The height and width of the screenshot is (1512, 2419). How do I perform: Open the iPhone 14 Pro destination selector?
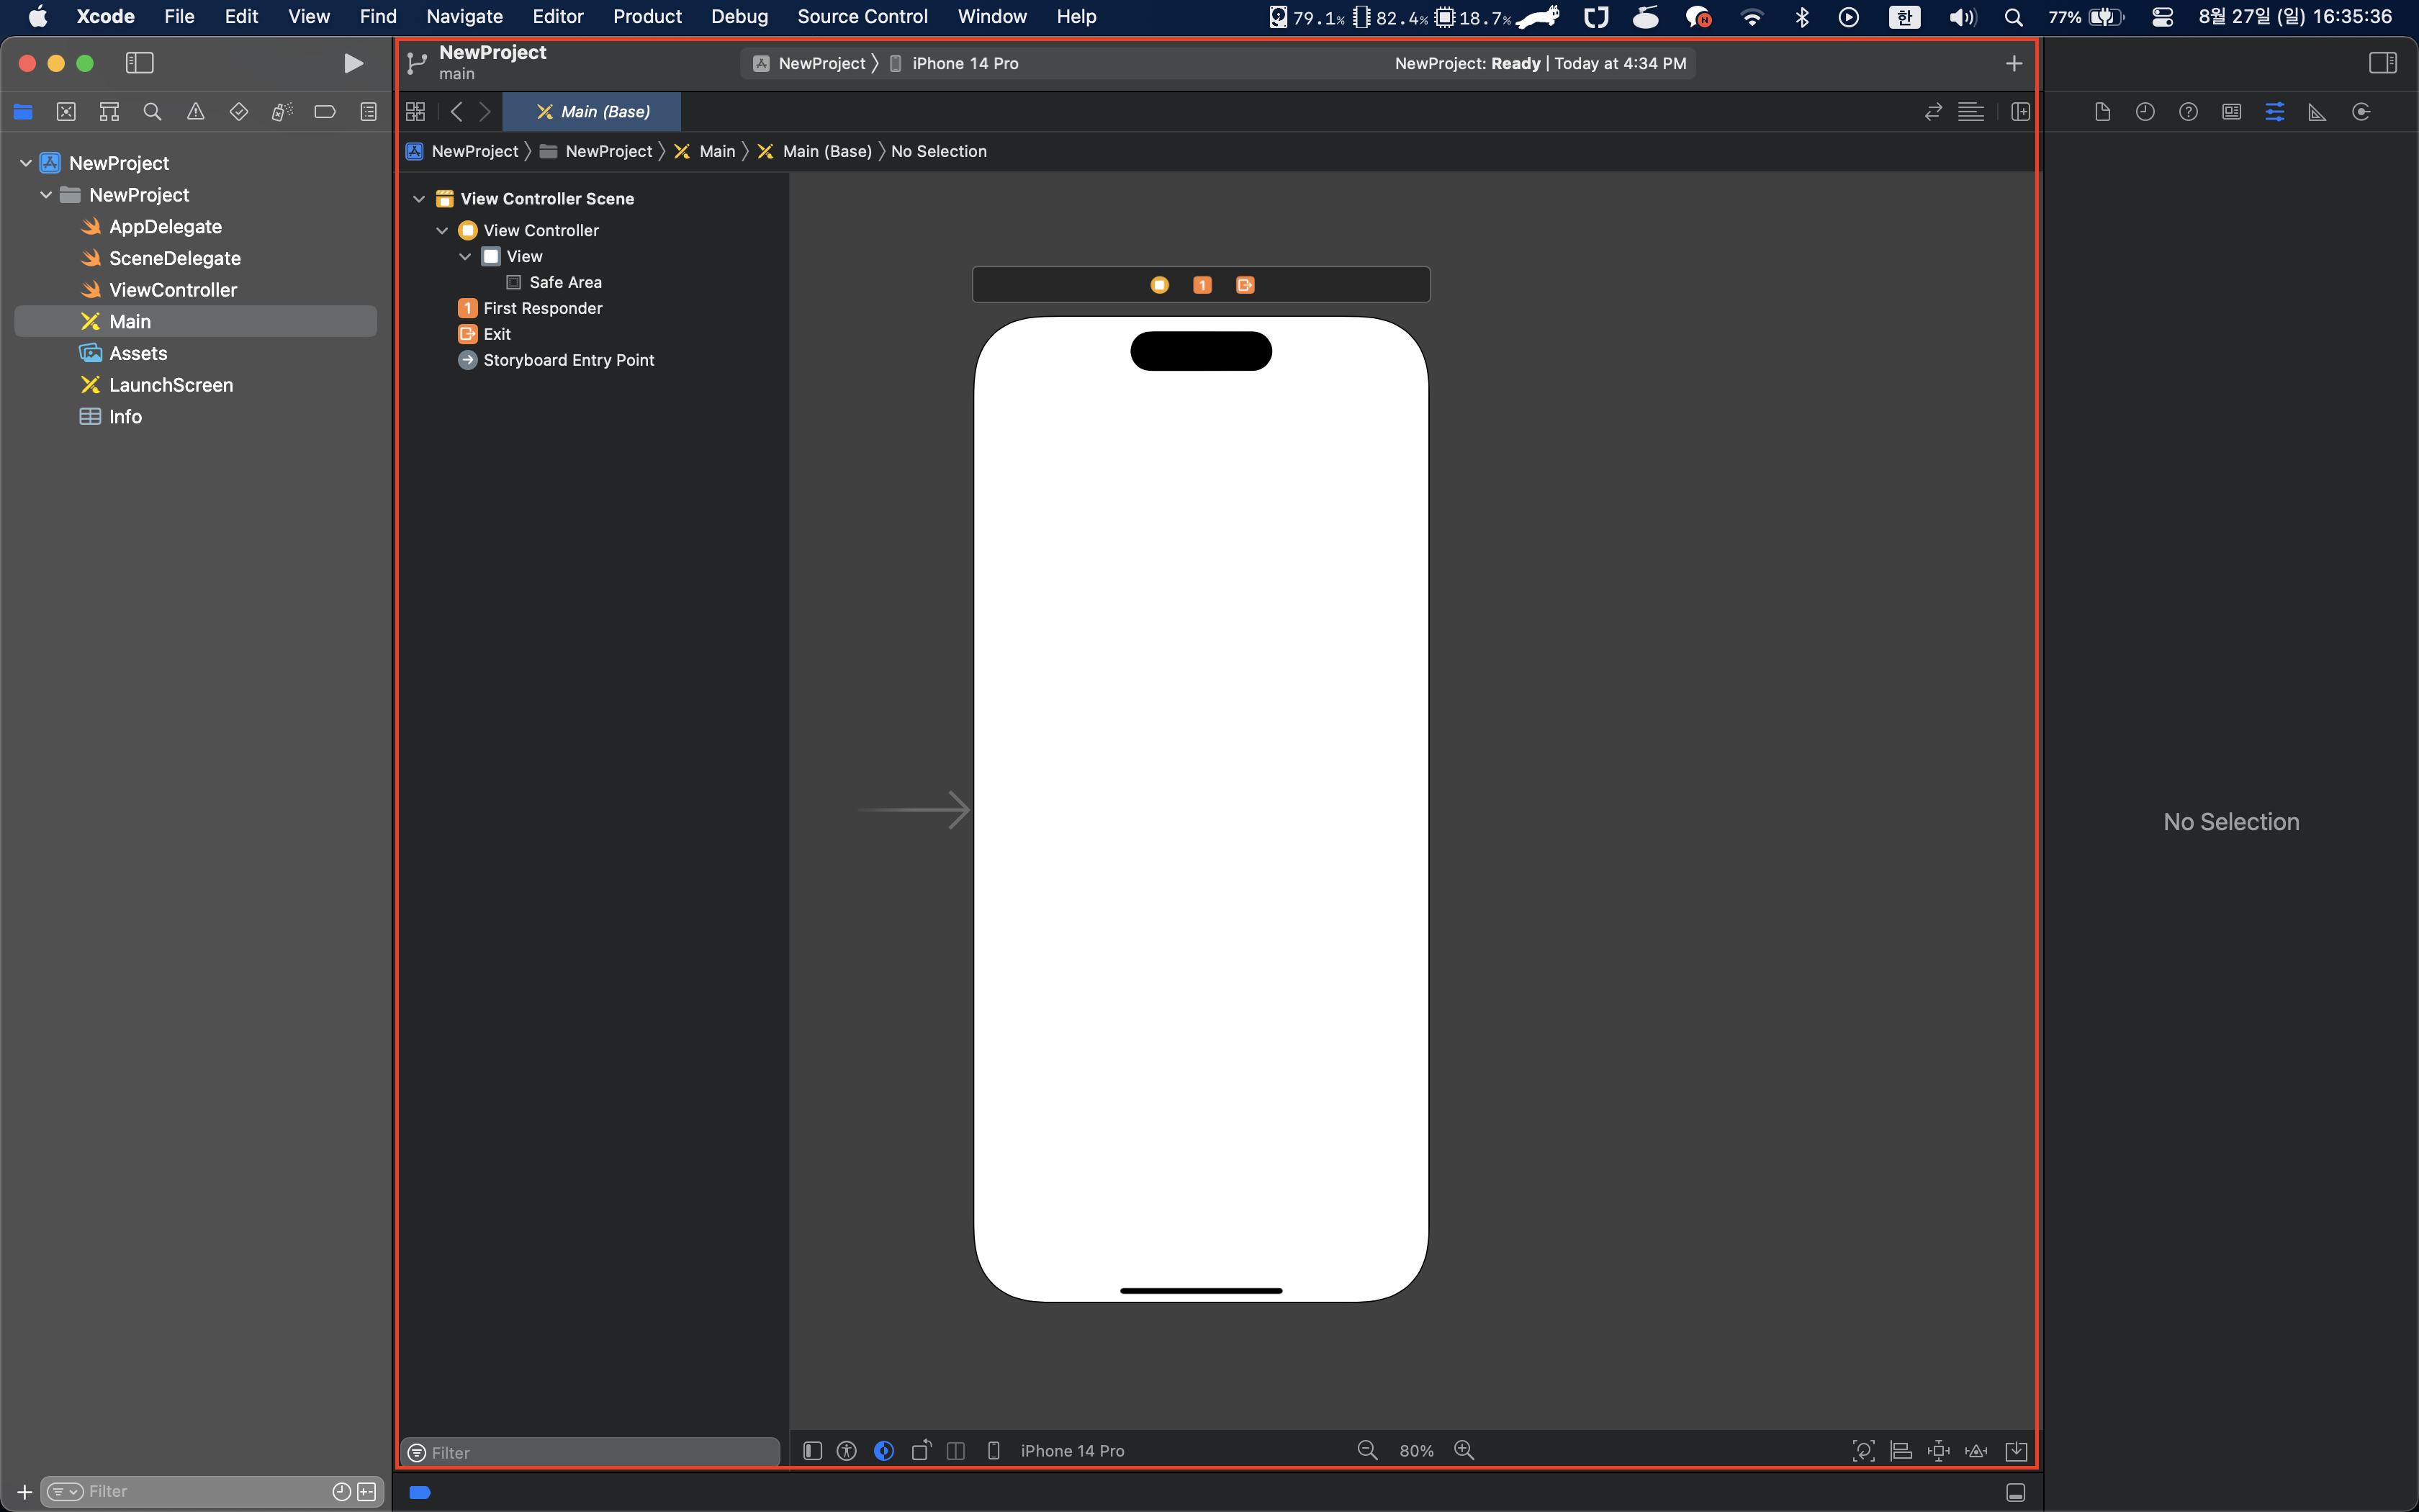[x=963, y=63]
